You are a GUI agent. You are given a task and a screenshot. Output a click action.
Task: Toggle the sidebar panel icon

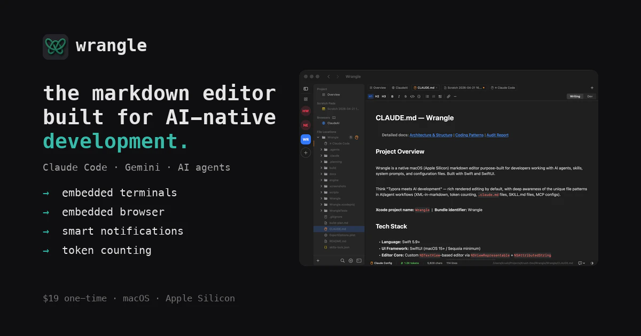[x=306, y=89]
